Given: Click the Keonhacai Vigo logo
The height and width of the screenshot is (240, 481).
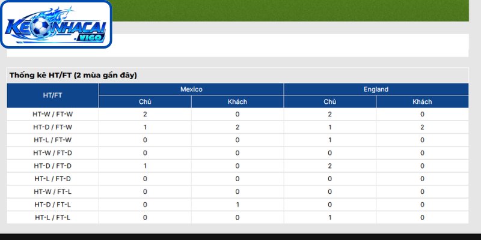Looking at the screenshot, I should pos(56,24).
